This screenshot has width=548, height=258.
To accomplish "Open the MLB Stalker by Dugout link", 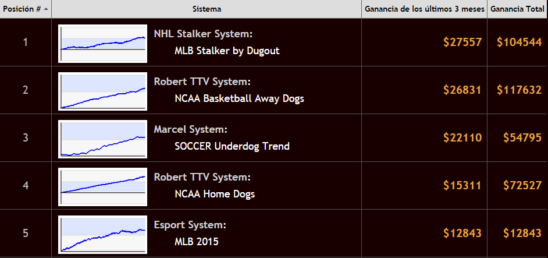I will point(227,51).
